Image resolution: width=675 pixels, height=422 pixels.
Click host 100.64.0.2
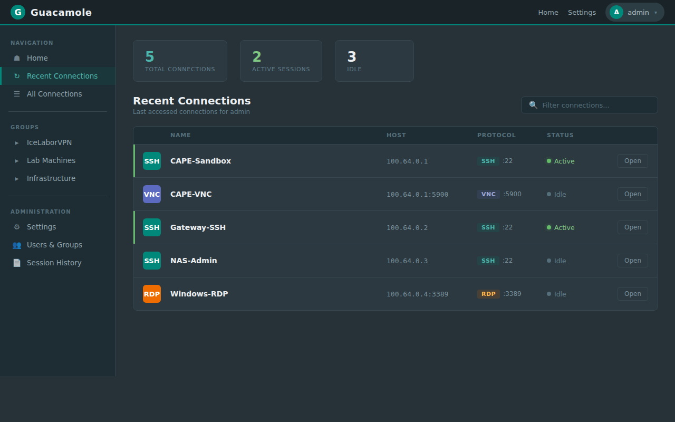[407, 228]
